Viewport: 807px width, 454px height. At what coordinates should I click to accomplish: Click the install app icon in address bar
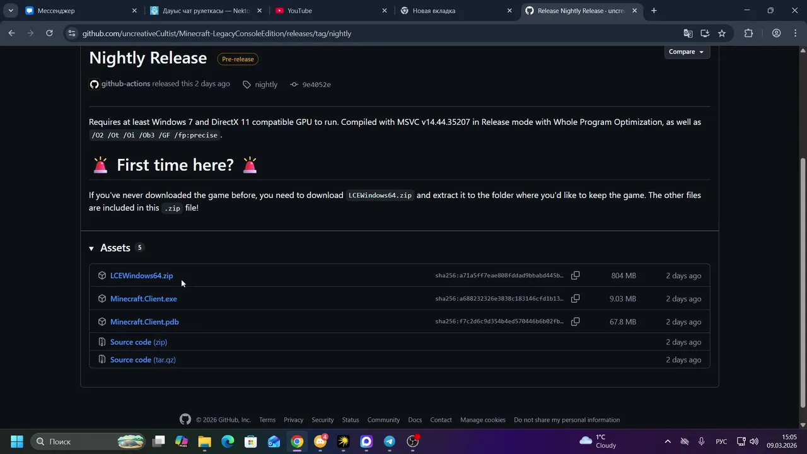click(x=705, y=33)
